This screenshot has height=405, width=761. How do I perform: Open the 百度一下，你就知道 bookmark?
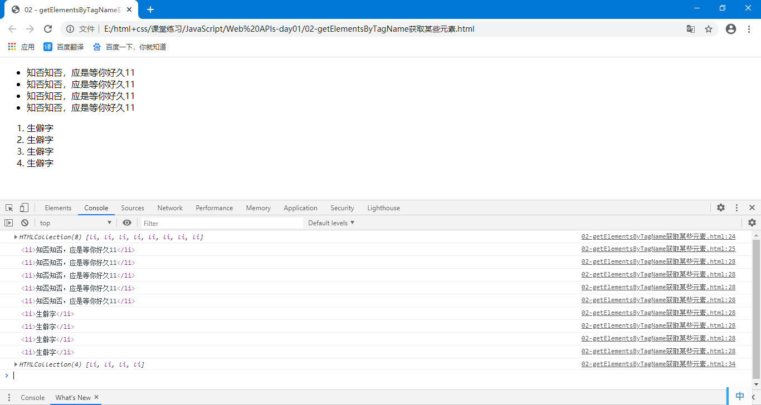(129, 47)
